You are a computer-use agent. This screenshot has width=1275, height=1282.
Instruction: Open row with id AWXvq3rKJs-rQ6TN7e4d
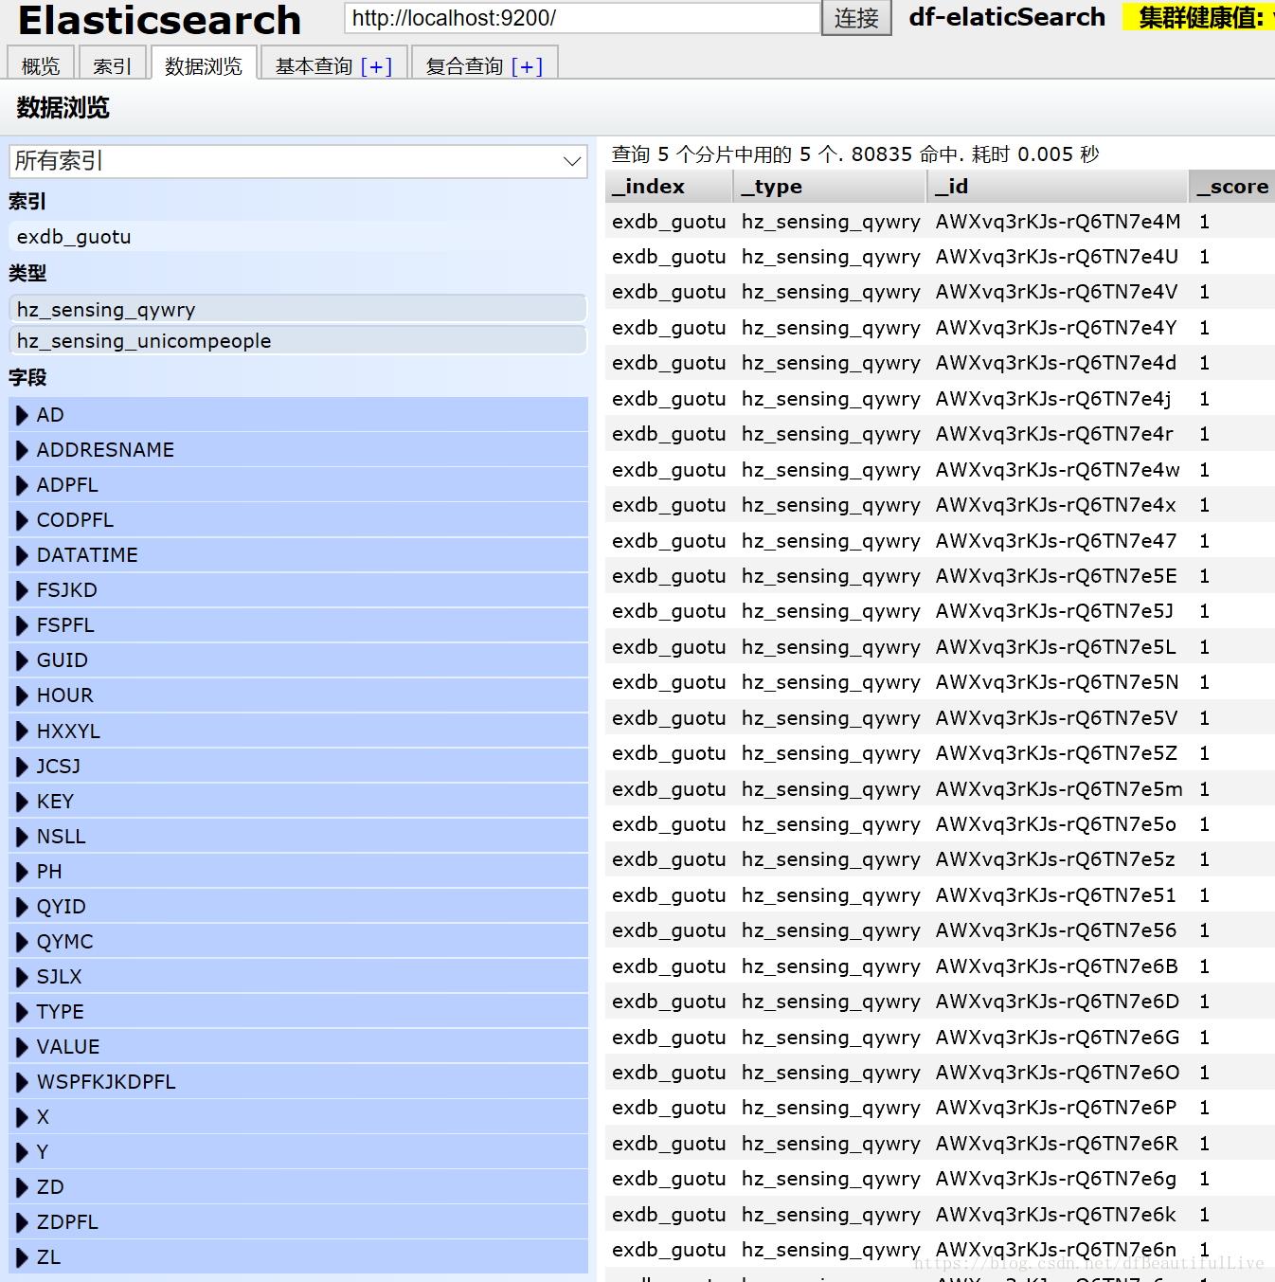point(940,362)
